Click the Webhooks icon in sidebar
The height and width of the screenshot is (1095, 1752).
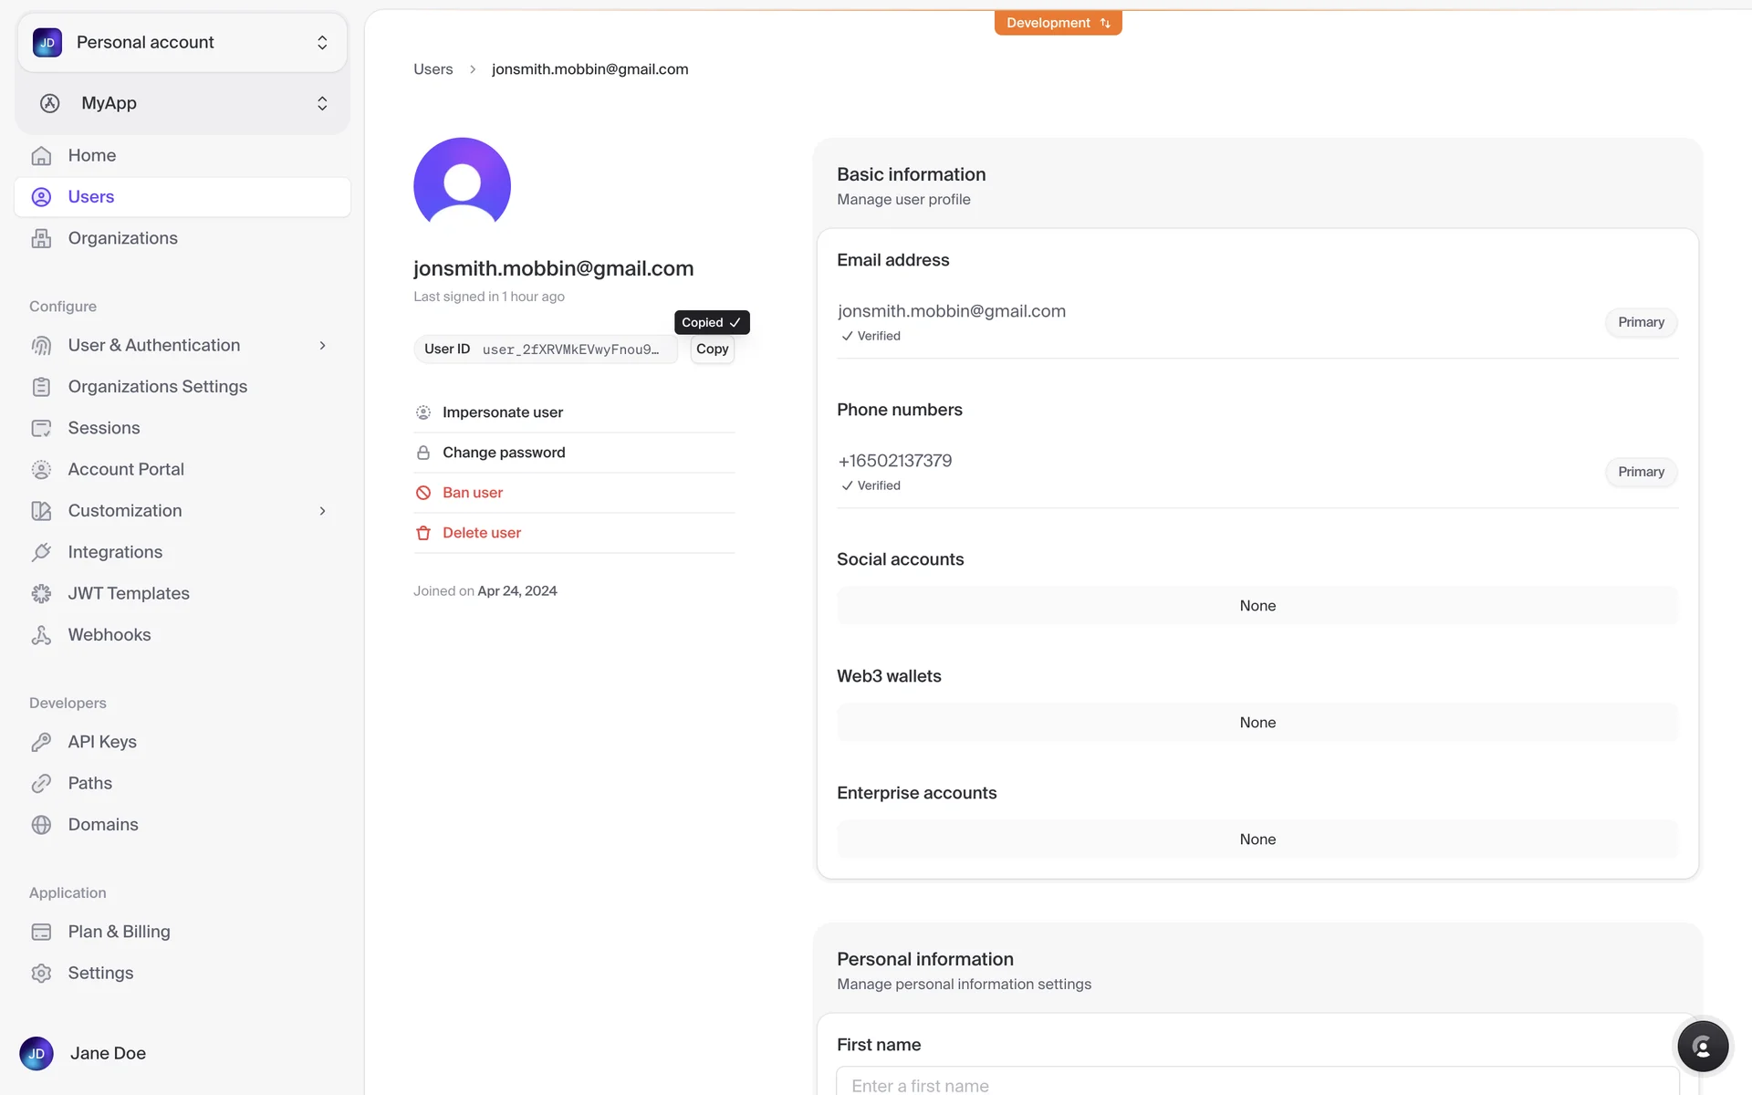coord(41,635)
